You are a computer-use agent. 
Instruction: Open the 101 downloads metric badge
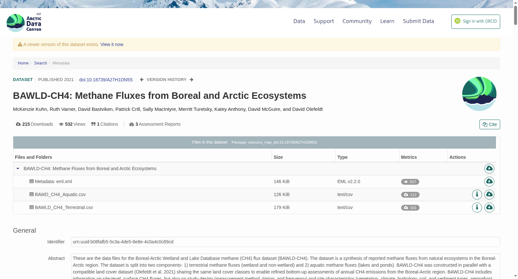point(410,208)
